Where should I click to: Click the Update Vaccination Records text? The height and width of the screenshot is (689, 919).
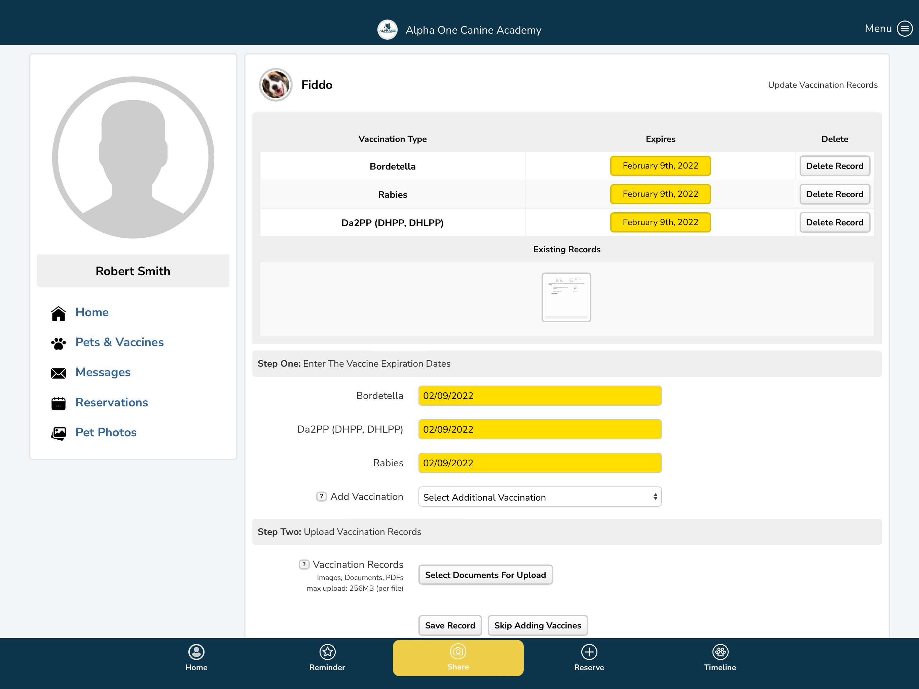(822, 85)
